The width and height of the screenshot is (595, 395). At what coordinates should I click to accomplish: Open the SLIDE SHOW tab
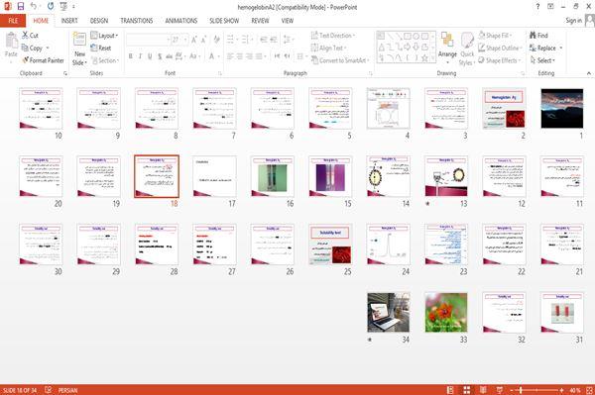(224, 21)
